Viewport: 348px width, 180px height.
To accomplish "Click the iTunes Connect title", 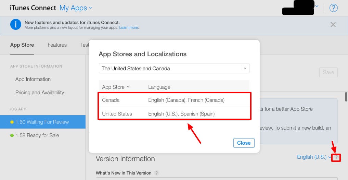I will point(33,8).
